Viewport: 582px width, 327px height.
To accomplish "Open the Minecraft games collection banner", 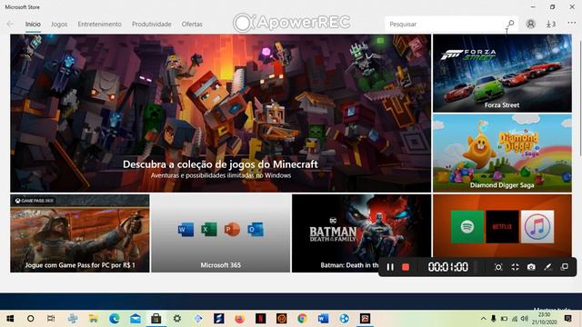I will (220, 113).
